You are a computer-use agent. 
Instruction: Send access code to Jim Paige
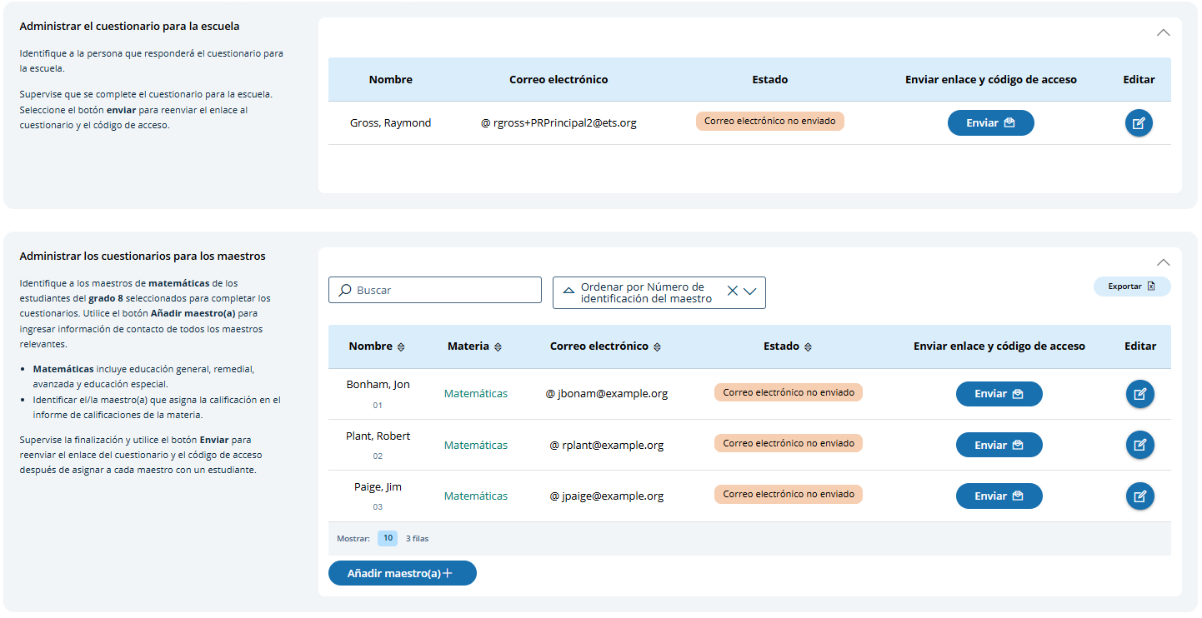[x=999, y=496]
